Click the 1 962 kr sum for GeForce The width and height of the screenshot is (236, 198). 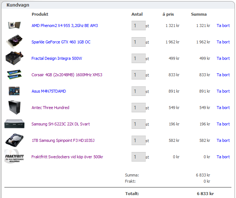(203, 42)
